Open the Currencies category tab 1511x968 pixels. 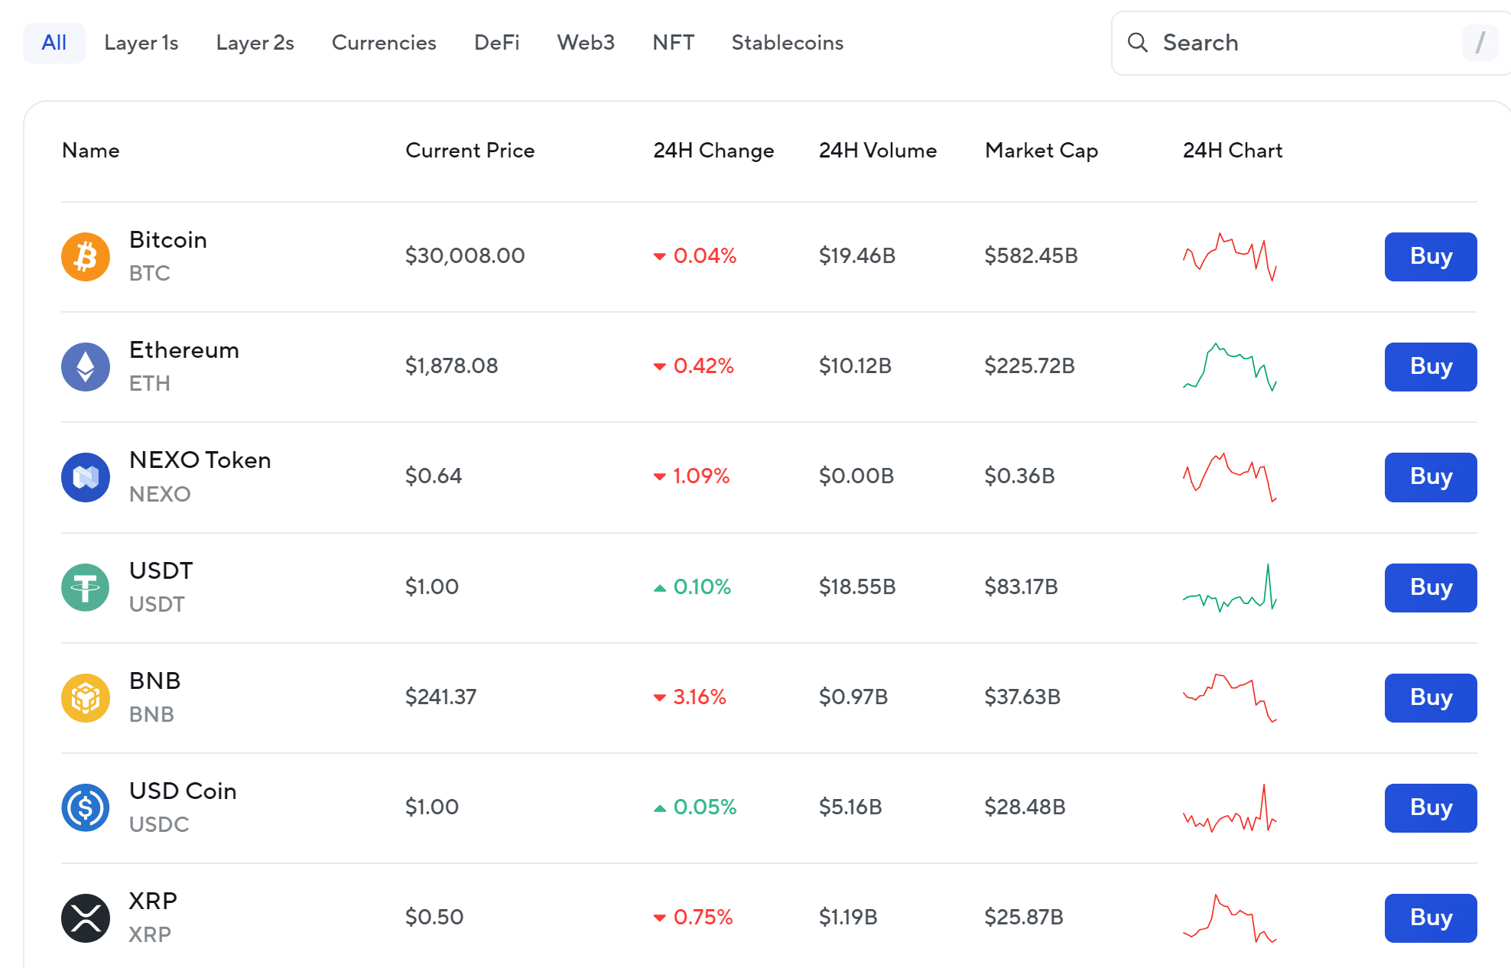384,43
